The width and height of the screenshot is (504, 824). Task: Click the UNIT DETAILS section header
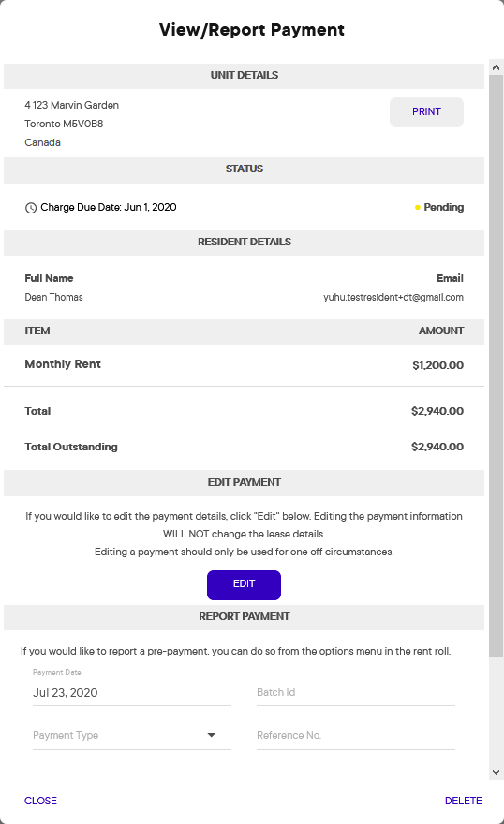pyautogui.click(x=244, y=76)
